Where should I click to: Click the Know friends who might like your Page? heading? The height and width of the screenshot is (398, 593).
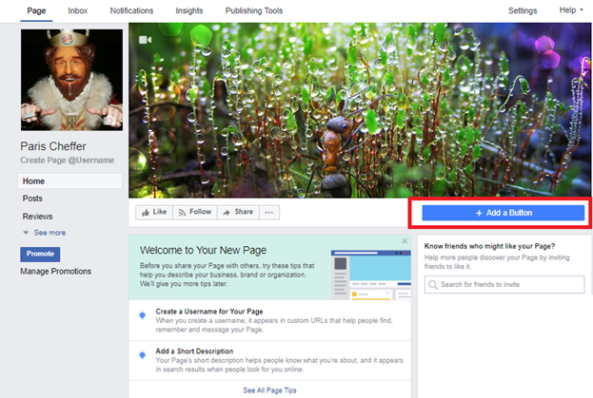pos(489,246)
